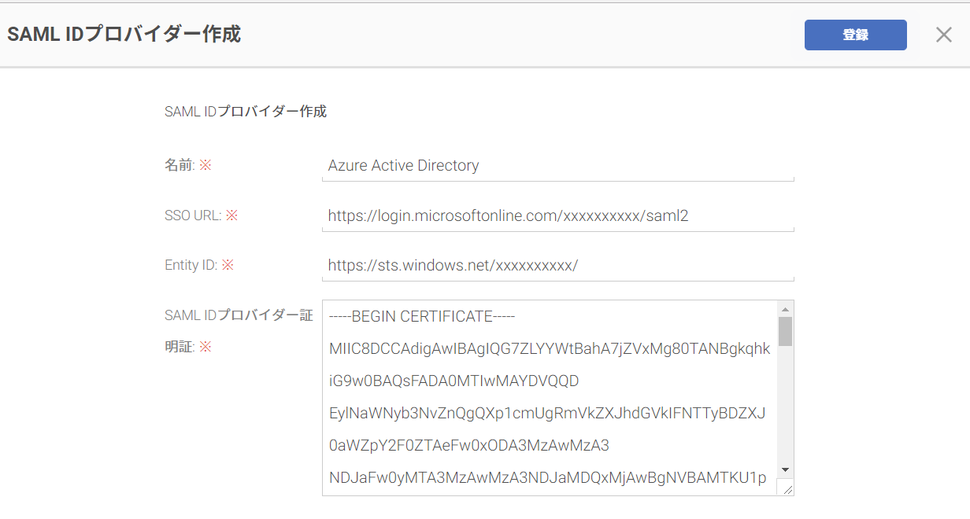
Task: Click the certificate line starting with EylNaWNyb3Nv
Action: [x=547, y=414]
